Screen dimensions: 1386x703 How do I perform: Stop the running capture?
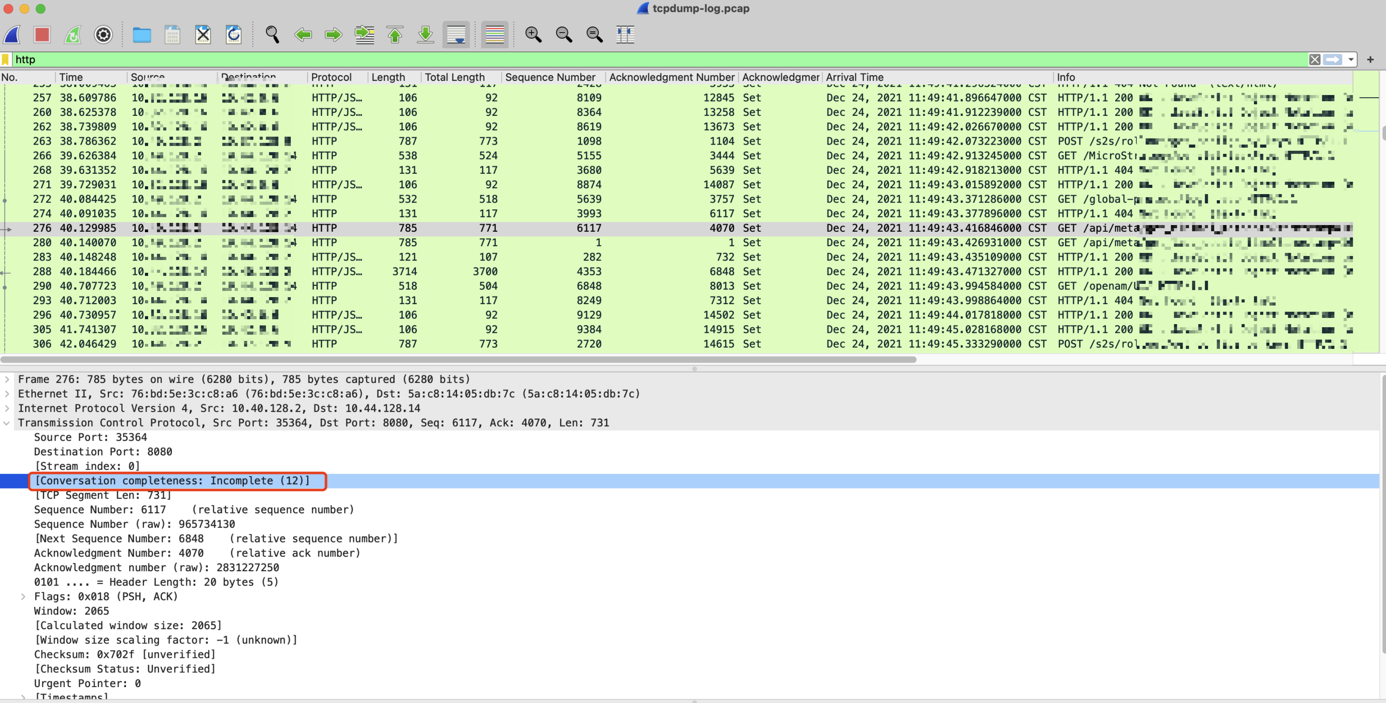point(42,34)
